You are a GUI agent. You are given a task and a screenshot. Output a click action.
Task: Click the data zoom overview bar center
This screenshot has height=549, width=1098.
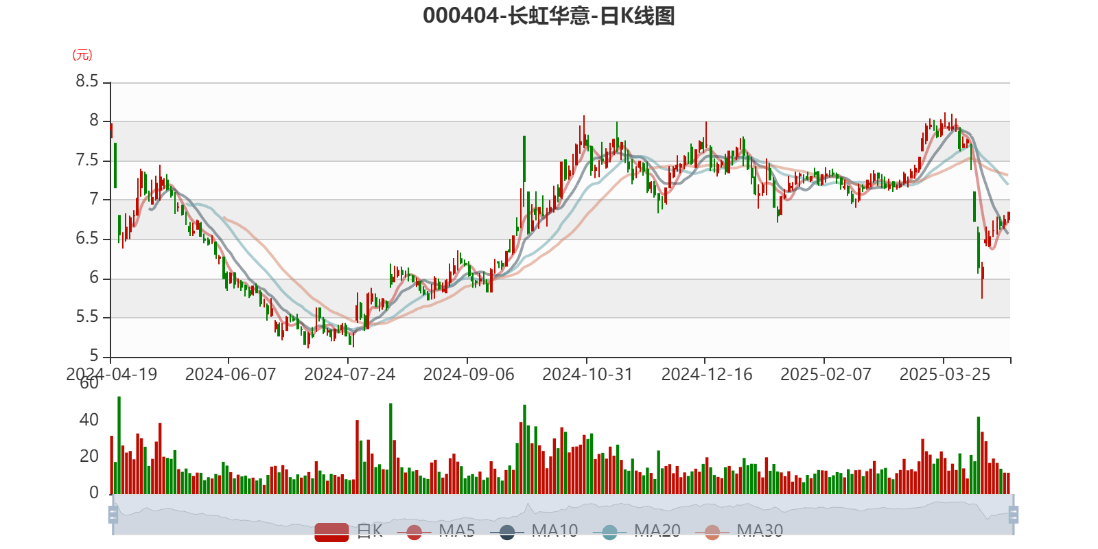(x=563, y=514)
